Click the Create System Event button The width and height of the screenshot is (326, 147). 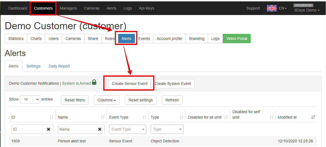173,84
